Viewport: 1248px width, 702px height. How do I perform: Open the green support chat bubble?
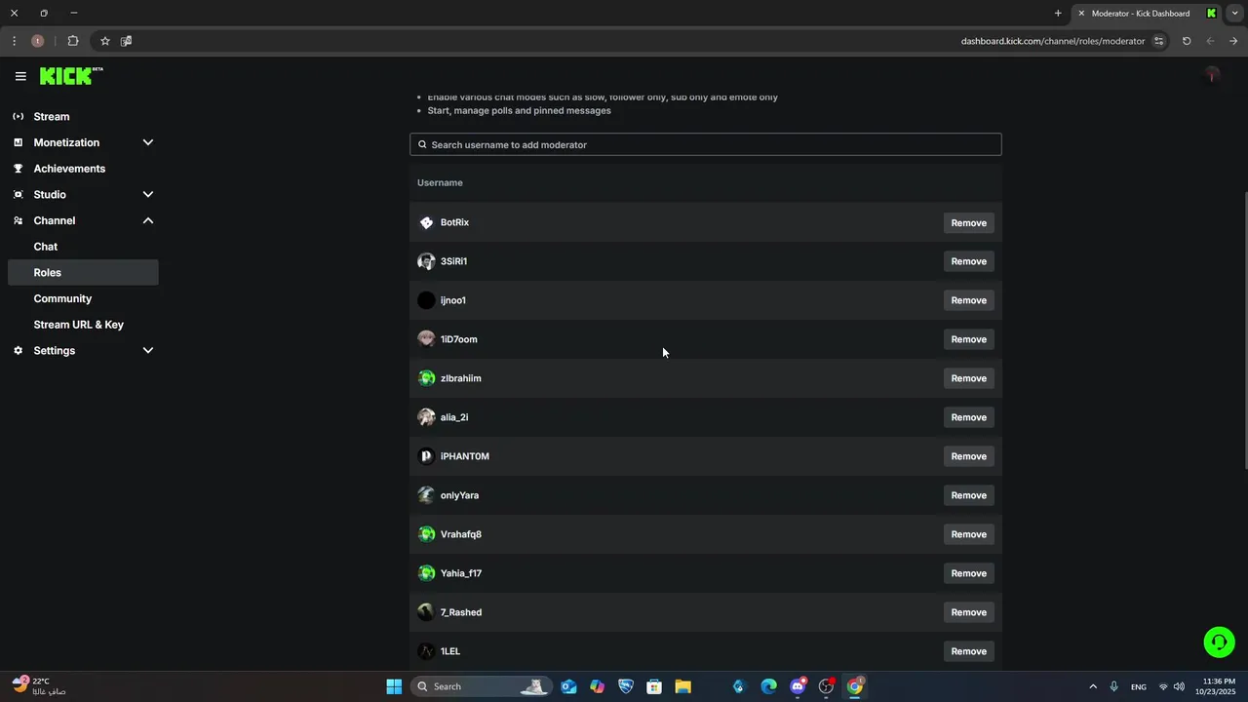coord(1219,642)
